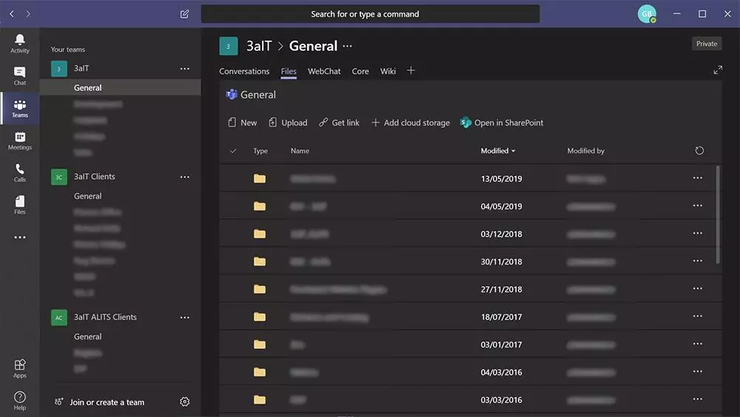Image resolution: width=740 pixels, height=417 pixels.
Task: Open the GB profile avatar
Action: click(647, 14)
